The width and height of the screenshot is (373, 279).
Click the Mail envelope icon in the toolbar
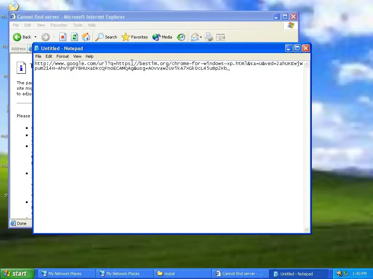(195, 37)
